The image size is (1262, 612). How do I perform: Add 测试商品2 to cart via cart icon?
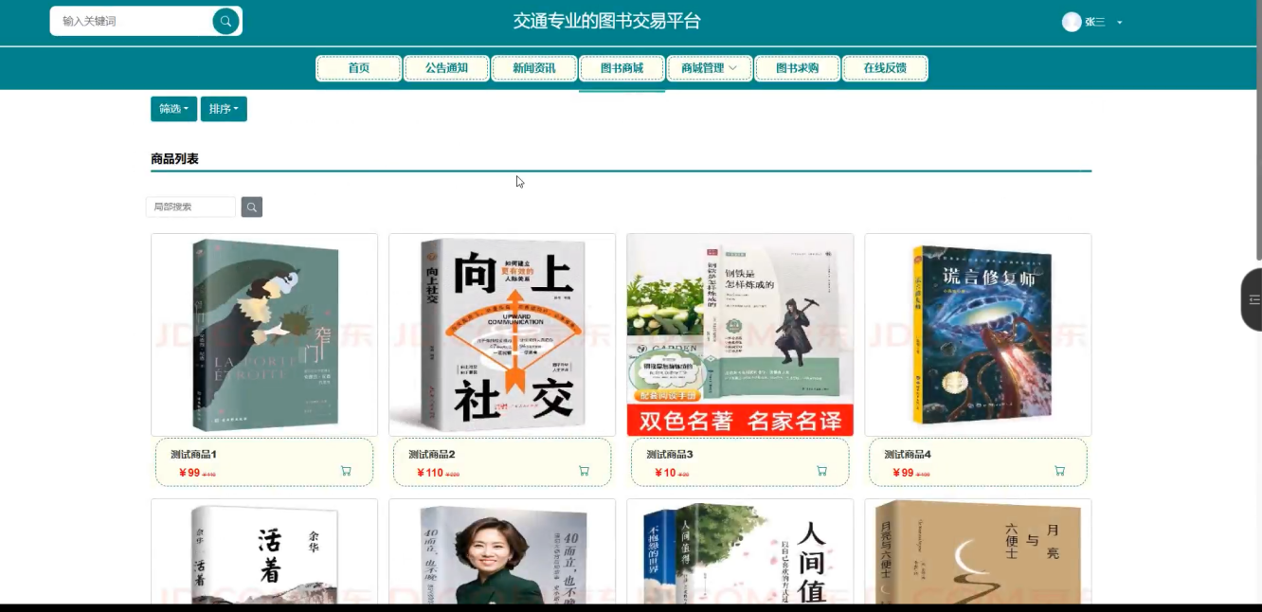tap(584, 471)
